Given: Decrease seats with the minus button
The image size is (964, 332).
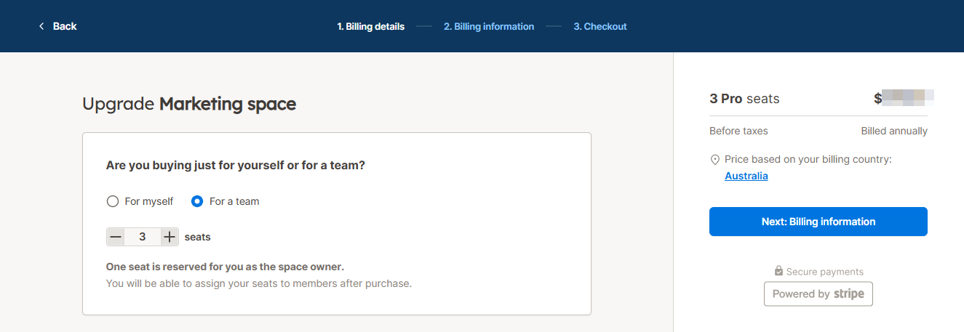Looking at the screenshot, I should click(x=116, y=237).
